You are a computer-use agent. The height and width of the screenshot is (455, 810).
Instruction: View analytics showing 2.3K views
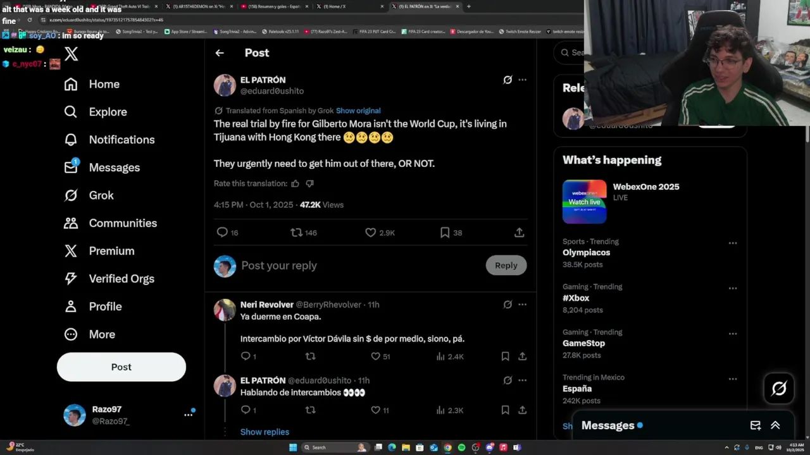450,410
